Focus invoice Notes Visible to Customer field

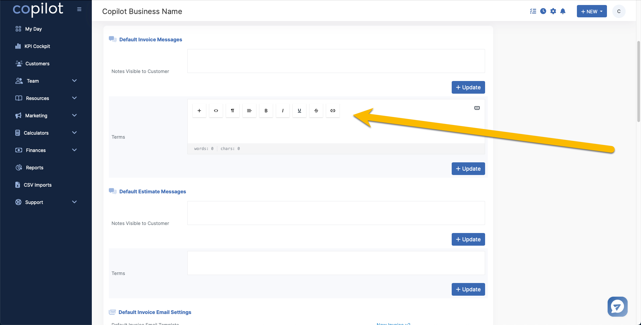click(x=336, y=61)
